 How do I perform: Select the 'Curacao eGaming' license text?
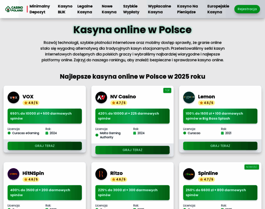(25, 133)
